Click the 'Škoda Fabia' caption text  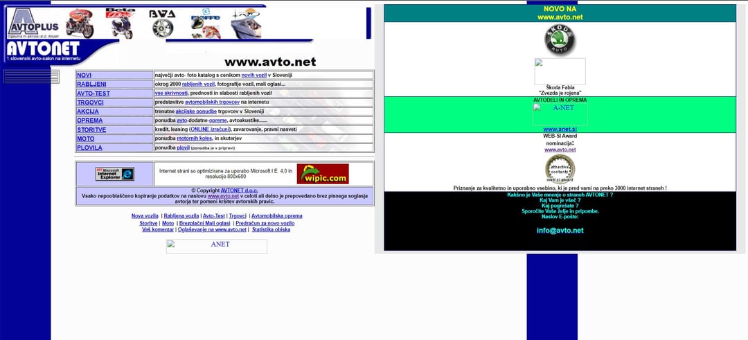(x=560, y=88)
